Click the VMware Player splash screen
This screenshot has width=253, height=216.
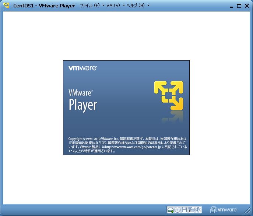126,107
